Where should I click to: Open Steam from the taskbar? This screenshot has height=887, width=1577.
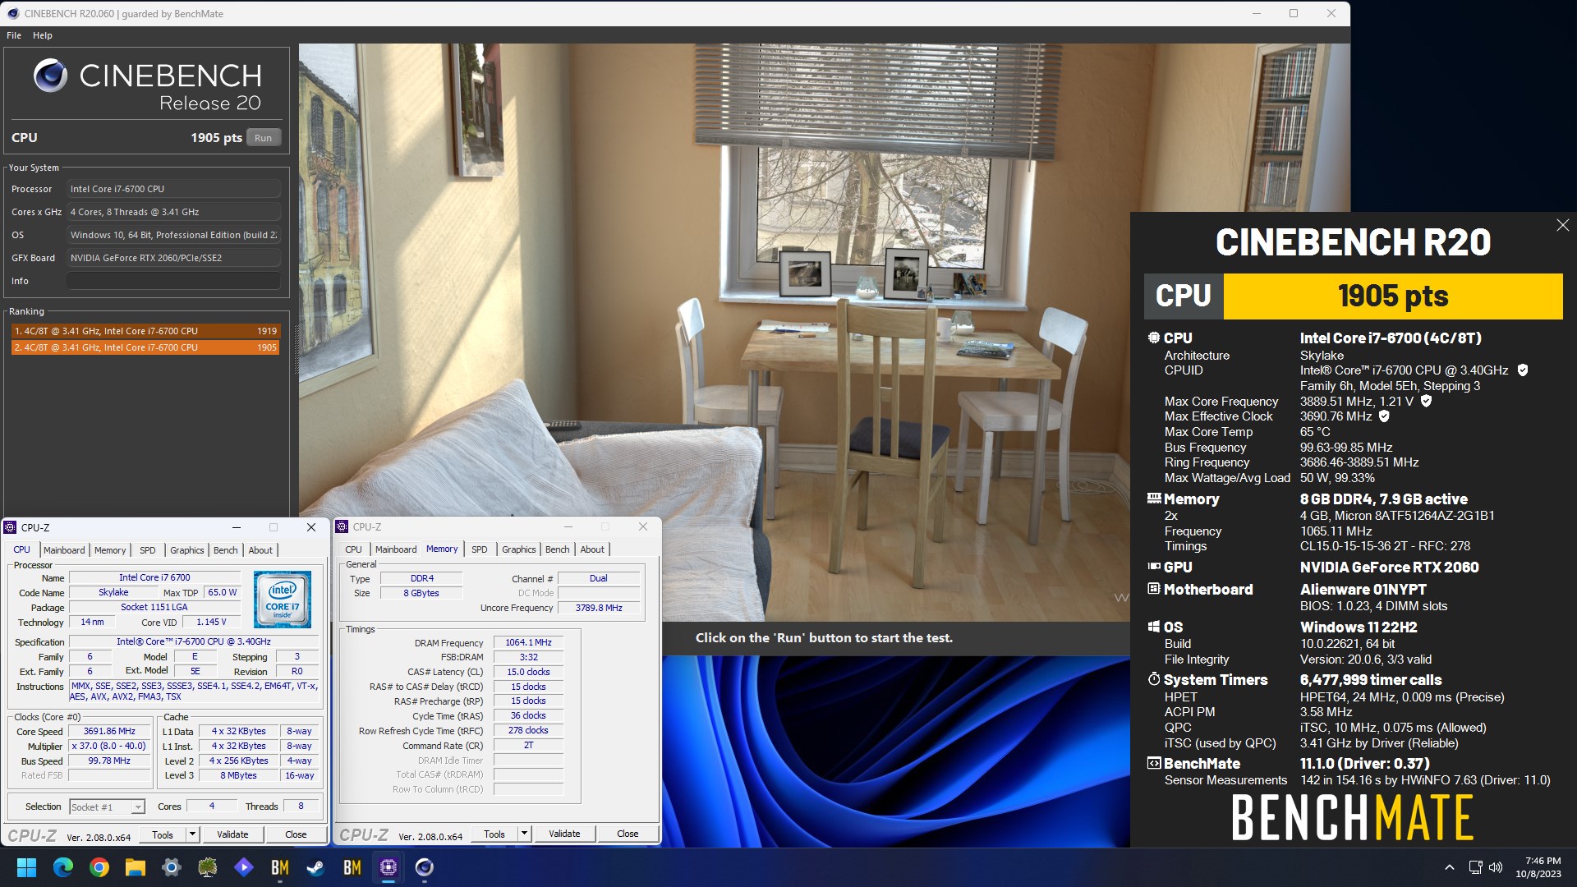point(316,867)
